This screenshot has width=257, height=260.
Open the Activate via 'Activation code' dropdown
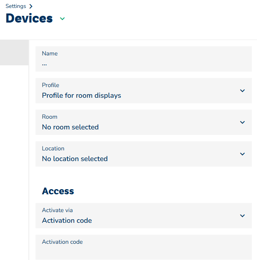[x=67, y=220]
